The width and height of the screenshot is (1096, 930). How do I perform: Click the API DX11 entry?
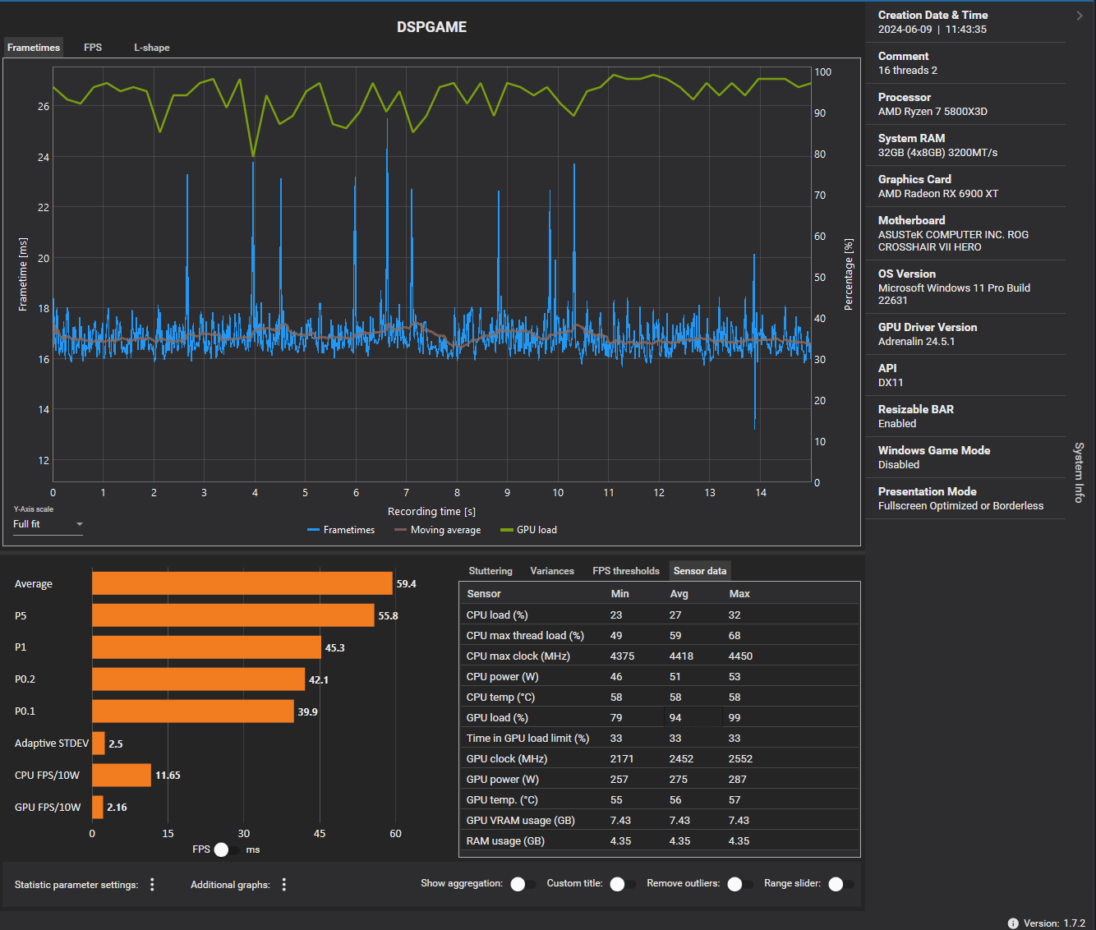965,375
